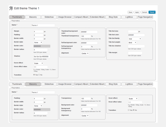Select Extended Album tab in lower row
Image resolution: width=166 pixels, height=127 pixels.
[x=97, y=84]
